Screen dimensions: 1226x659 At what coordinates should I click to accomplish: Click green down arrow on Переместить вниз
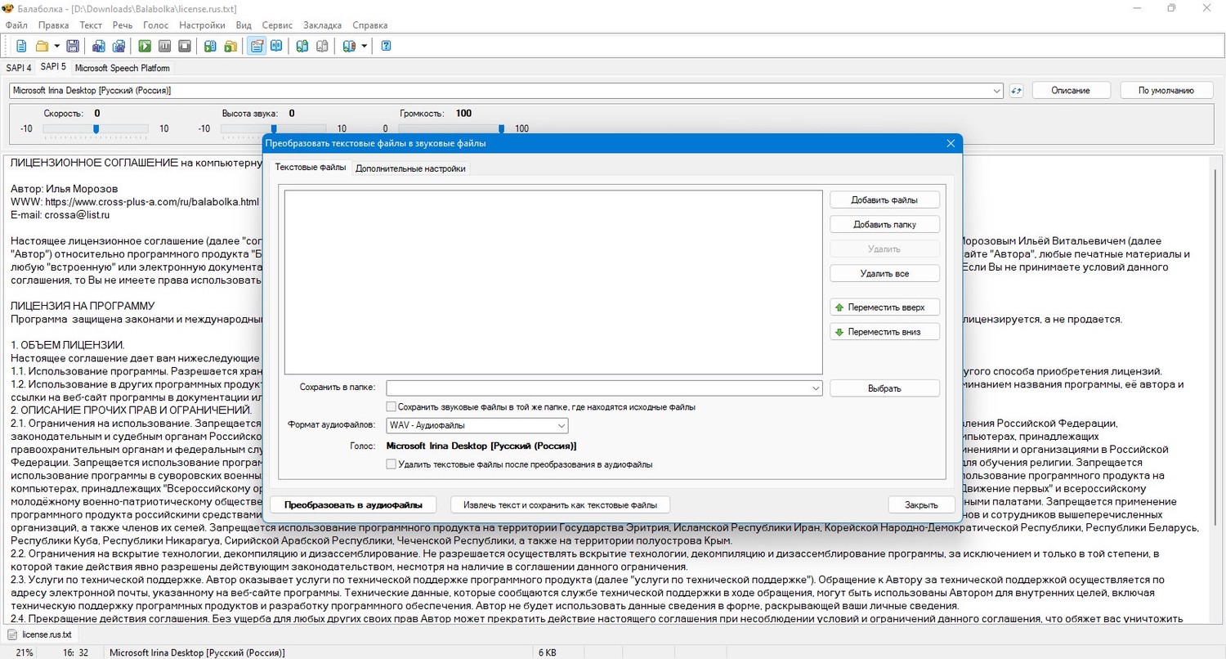point(839,332)
